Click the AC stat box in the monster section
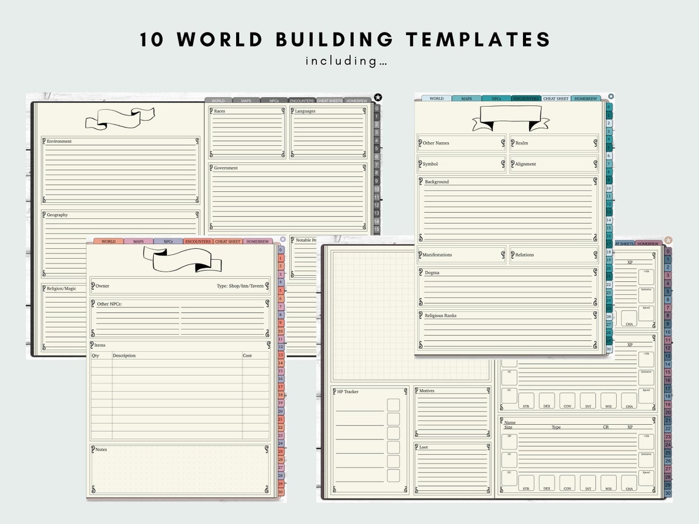 tap(509, 458)
